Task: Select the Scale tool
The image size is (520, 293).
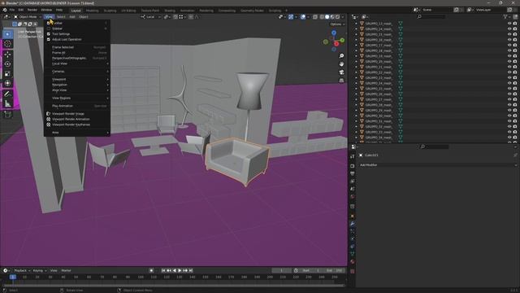Action: [7, 73]
